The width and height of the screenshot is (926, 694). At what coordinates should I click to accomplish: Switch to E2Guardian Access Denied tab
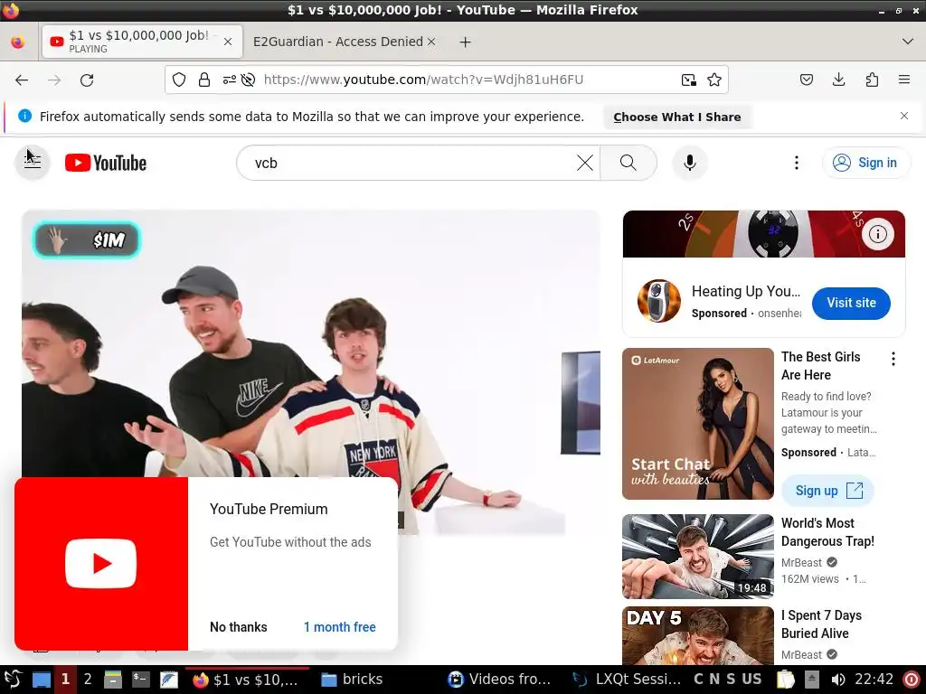coord(338,42)
